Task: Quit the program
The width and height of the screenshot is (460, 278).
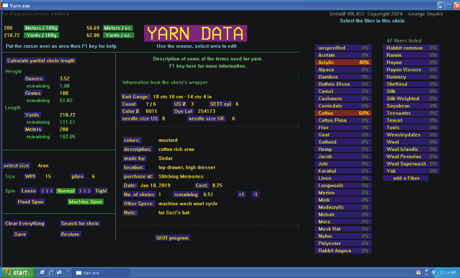Action: 173,238
